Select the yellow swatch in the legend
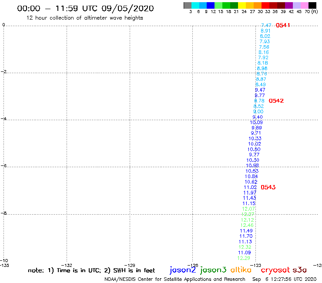 [242, 5]
